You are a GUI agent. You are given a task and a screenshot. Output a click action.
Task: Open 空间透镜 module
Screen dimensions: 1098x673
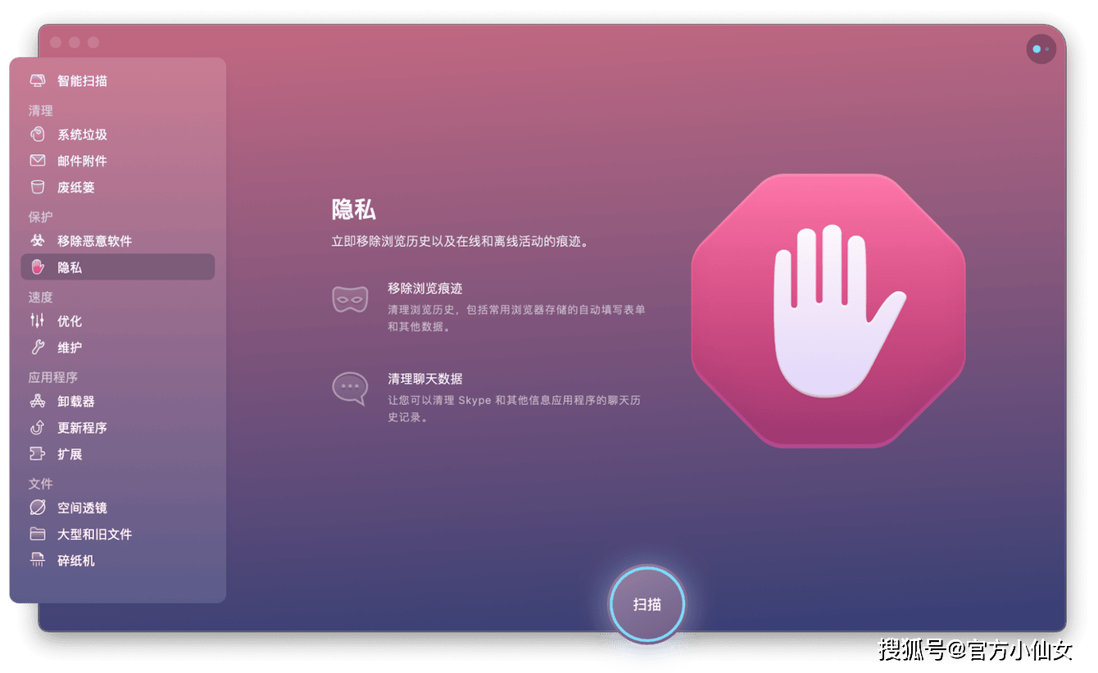(x=118, y=507)
